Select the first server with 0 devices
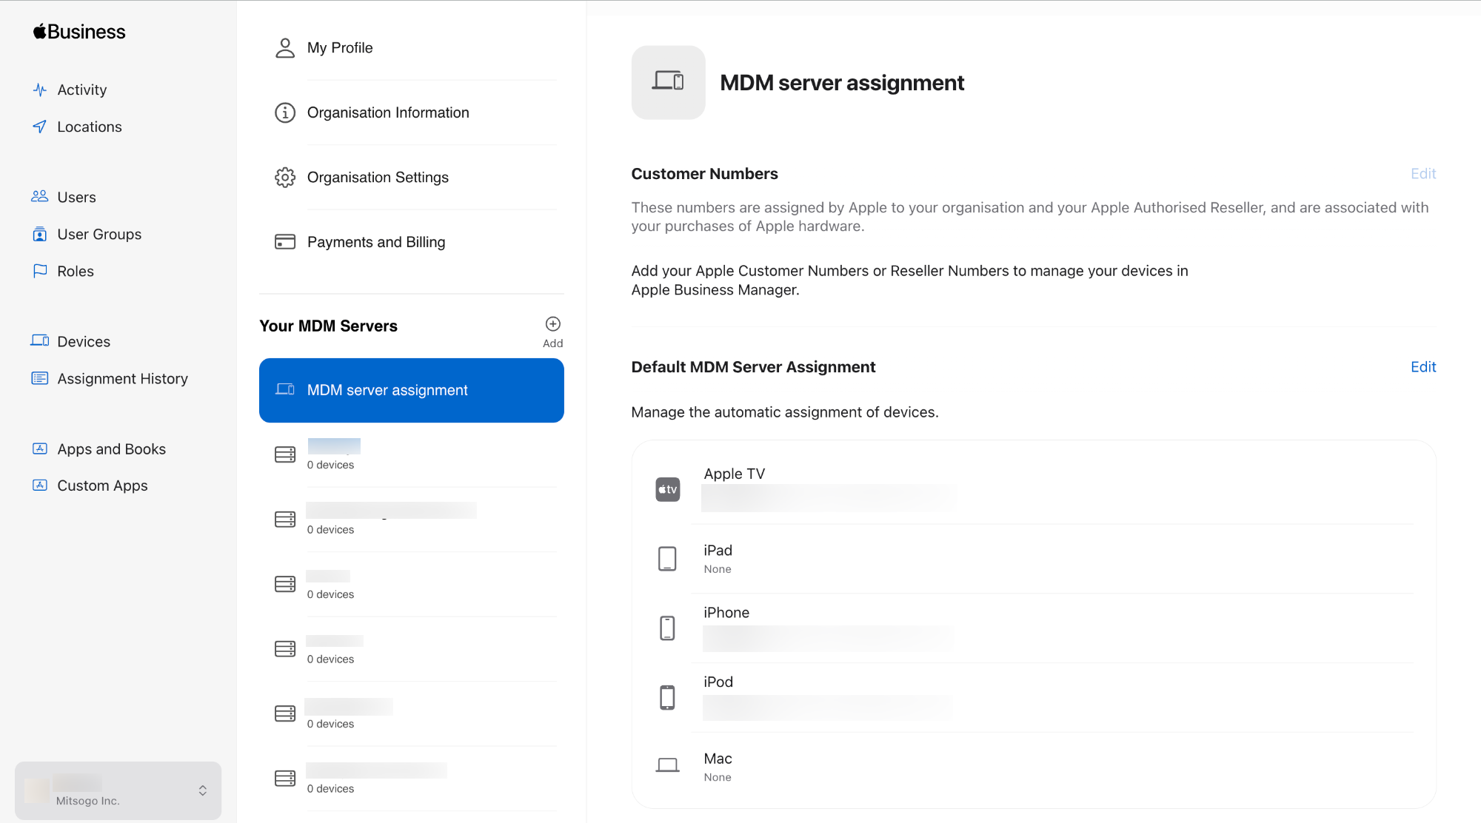1481x823 pixels. coord(412,454)
